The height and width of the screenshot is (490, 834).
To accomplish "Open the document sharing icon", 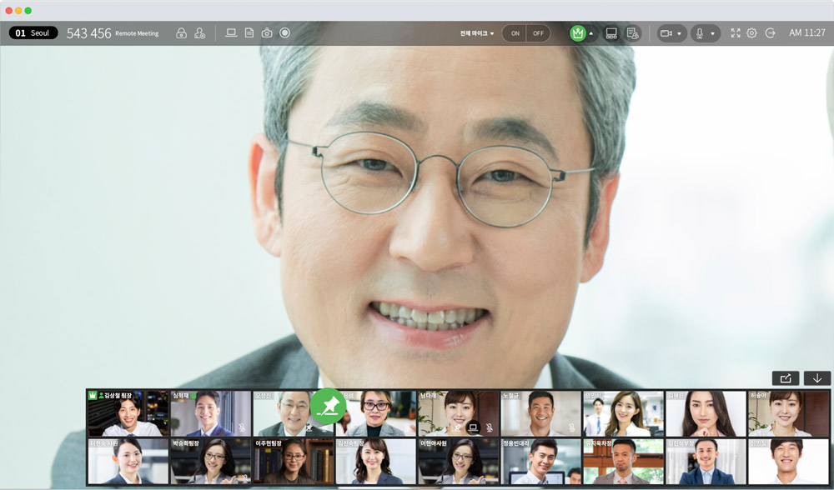I will (249, 33).
